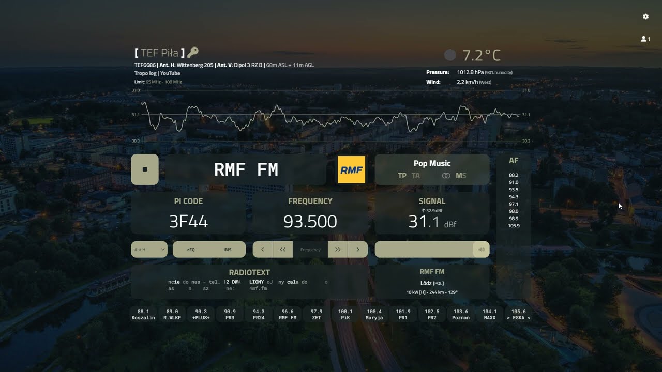Tune to AF frequency 97.1

514,204
